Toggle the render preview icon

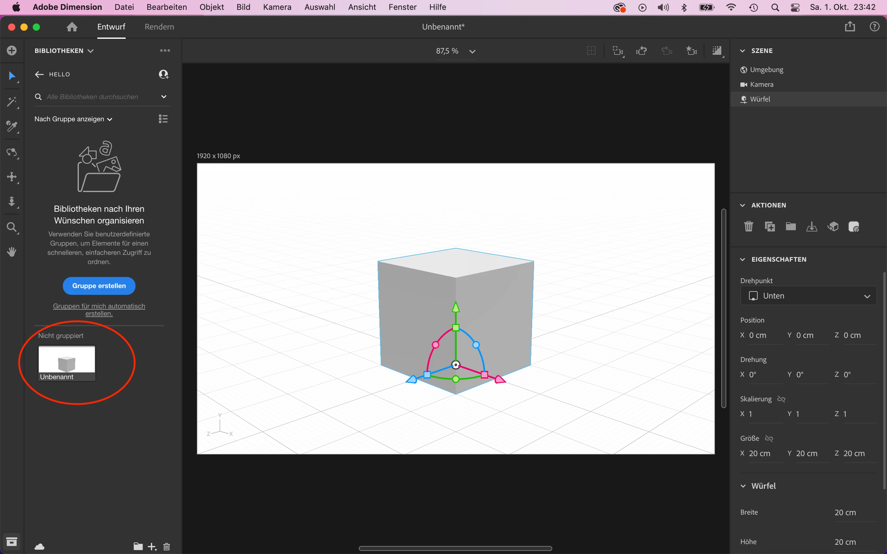[717, 50]
